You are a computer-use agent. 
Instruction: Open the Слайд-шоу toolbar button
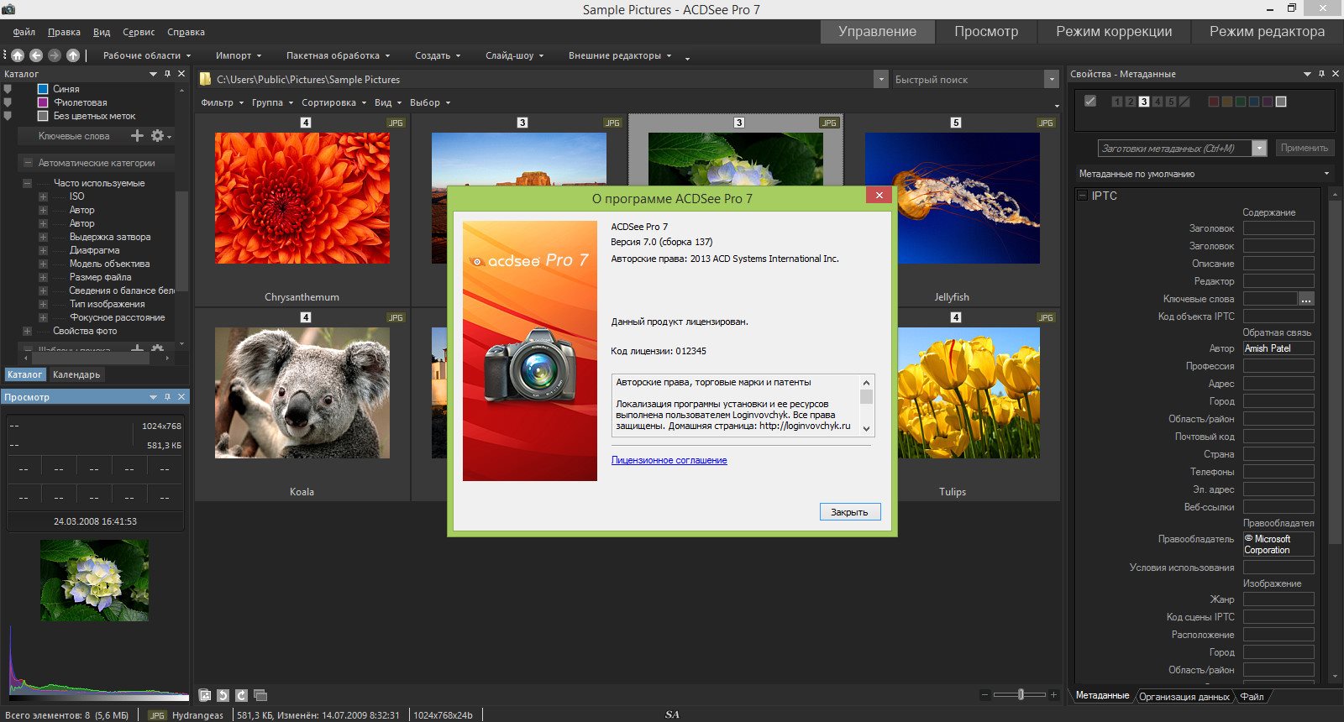click(x=514, y=55)
